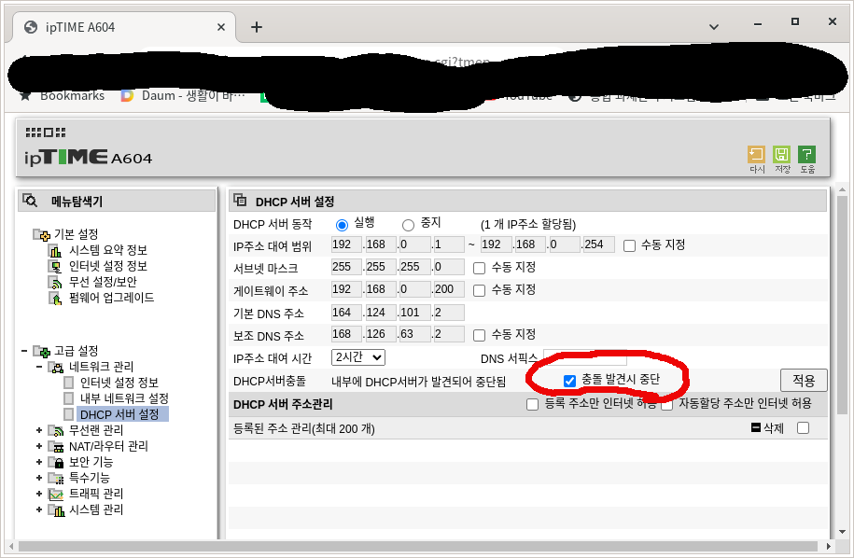Click the 보안 기능 lock icon
The height and width of the screenshot is (558, 854).
[56, 462]
